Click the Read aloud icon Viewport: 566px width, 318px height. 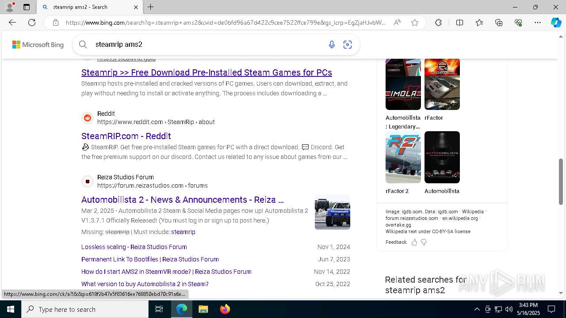tap(397, 23)
